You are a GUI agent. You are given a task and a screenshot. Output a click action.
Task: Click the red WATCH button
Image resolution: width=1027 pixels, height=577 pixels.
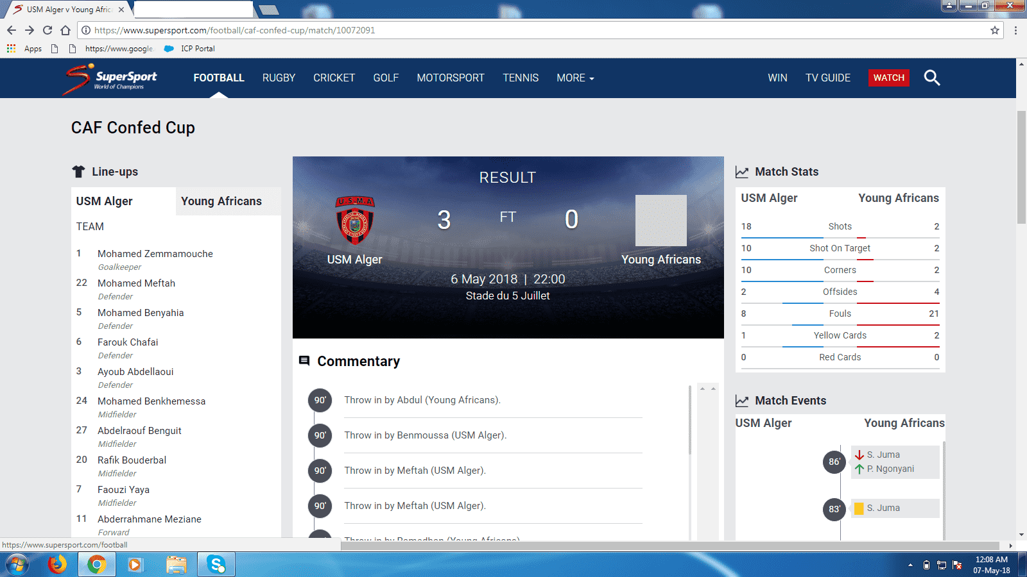888,78
